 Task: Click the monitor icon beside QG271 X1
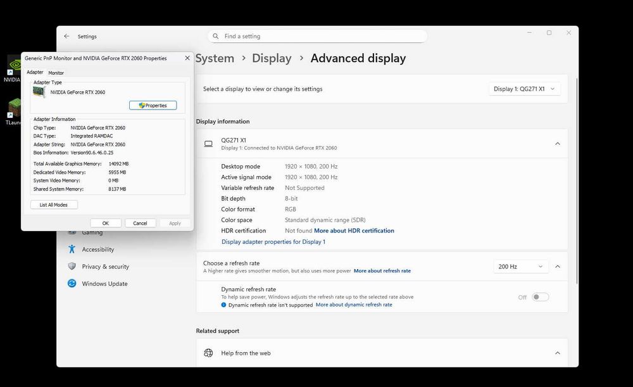tap(208, 143)
